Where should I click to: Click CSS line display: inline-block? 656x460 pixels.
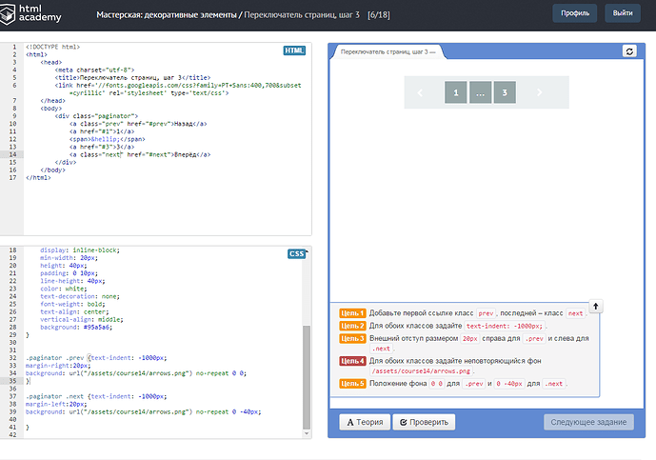coord(80,250)
